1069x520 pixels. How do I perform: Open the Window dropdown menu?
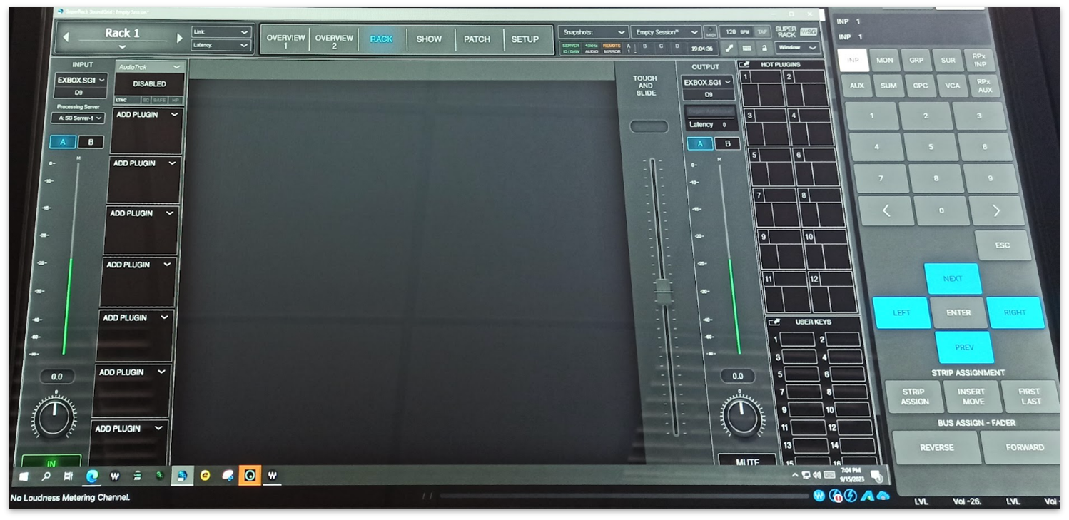[x=798, y=48]
